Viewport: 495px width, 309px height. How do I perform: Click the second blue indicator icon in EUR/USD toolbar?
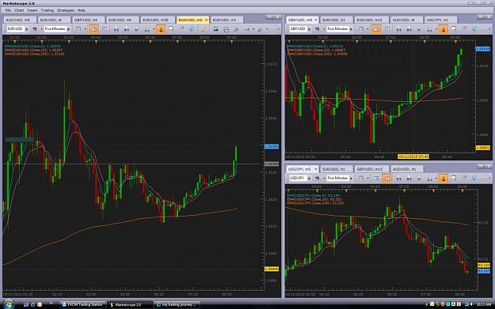[126, 29]
